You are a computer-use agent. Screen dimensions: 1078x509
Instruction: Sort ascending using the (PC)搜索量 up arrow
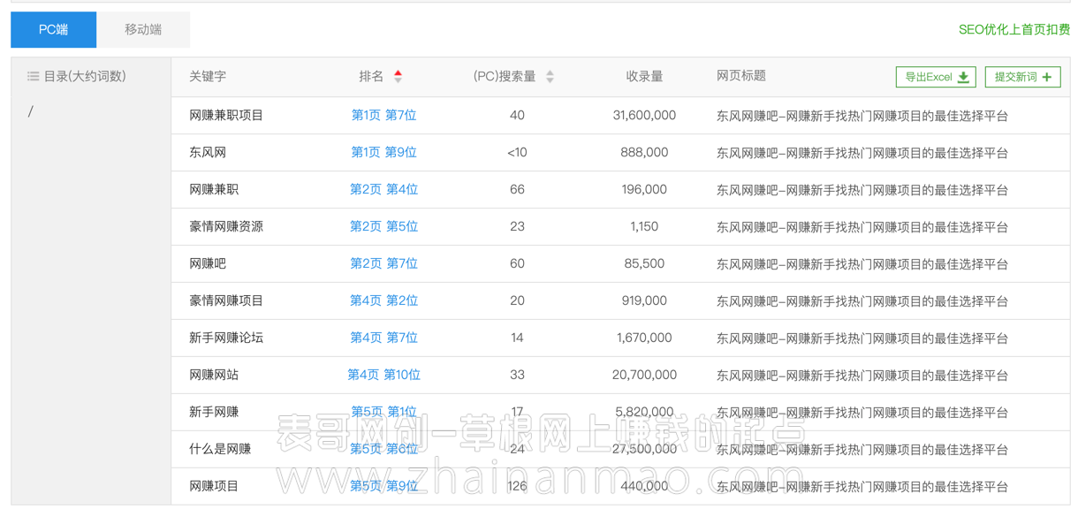pos(550,72)
